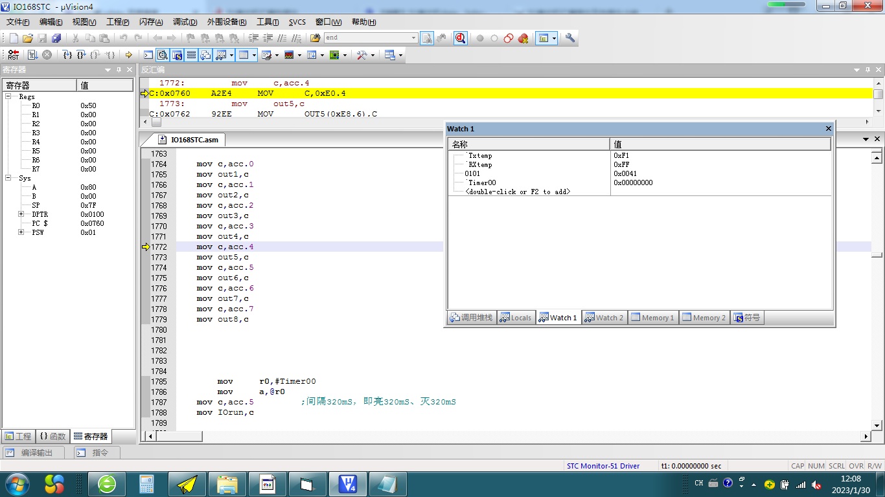This screenshot has width=885, height=497.
Task: Toggle the Project window button
Action: point(543,38)
